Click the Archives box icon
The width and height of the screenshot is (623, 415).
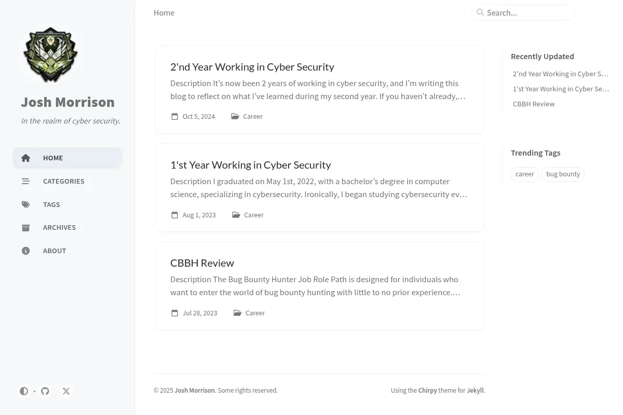[x=26, y=228]
